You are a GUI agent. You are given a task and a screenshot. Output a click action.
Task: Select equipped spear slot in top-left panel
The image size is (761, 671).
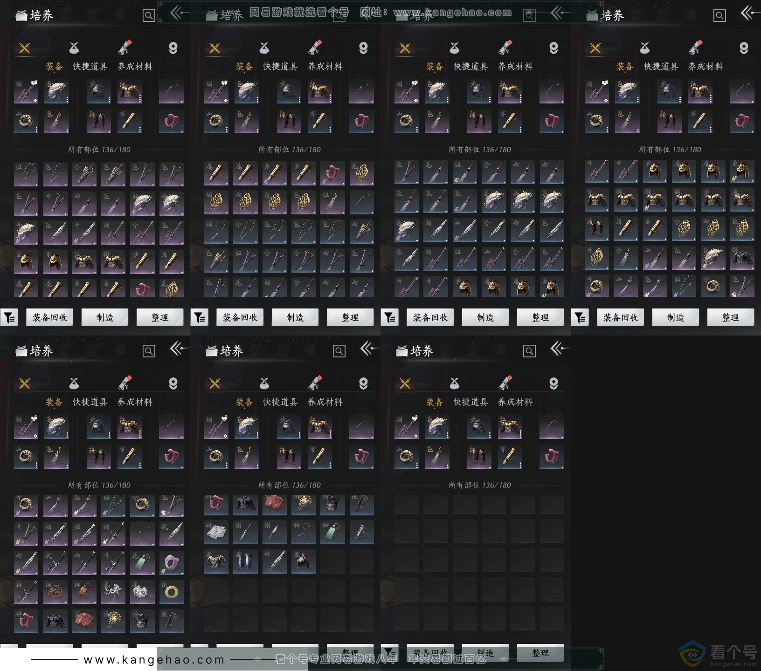26,91
